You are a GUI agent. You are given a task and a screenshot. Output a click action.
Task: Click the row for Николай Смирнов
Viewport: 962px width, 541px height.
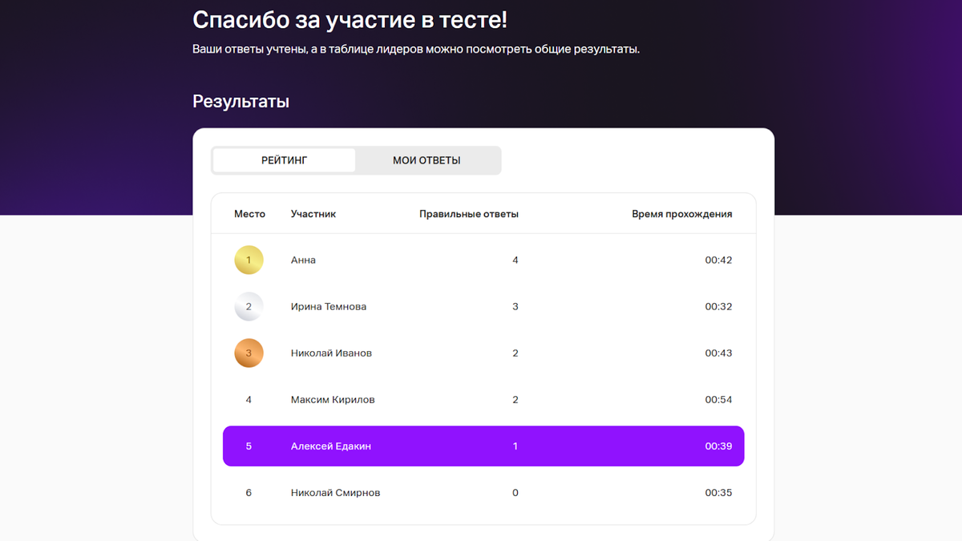[x=483, y=492]
